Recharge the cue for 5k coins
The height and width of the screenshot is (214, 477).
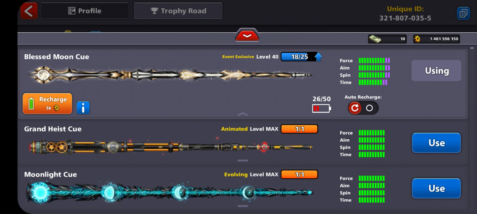tap(47, 103)
